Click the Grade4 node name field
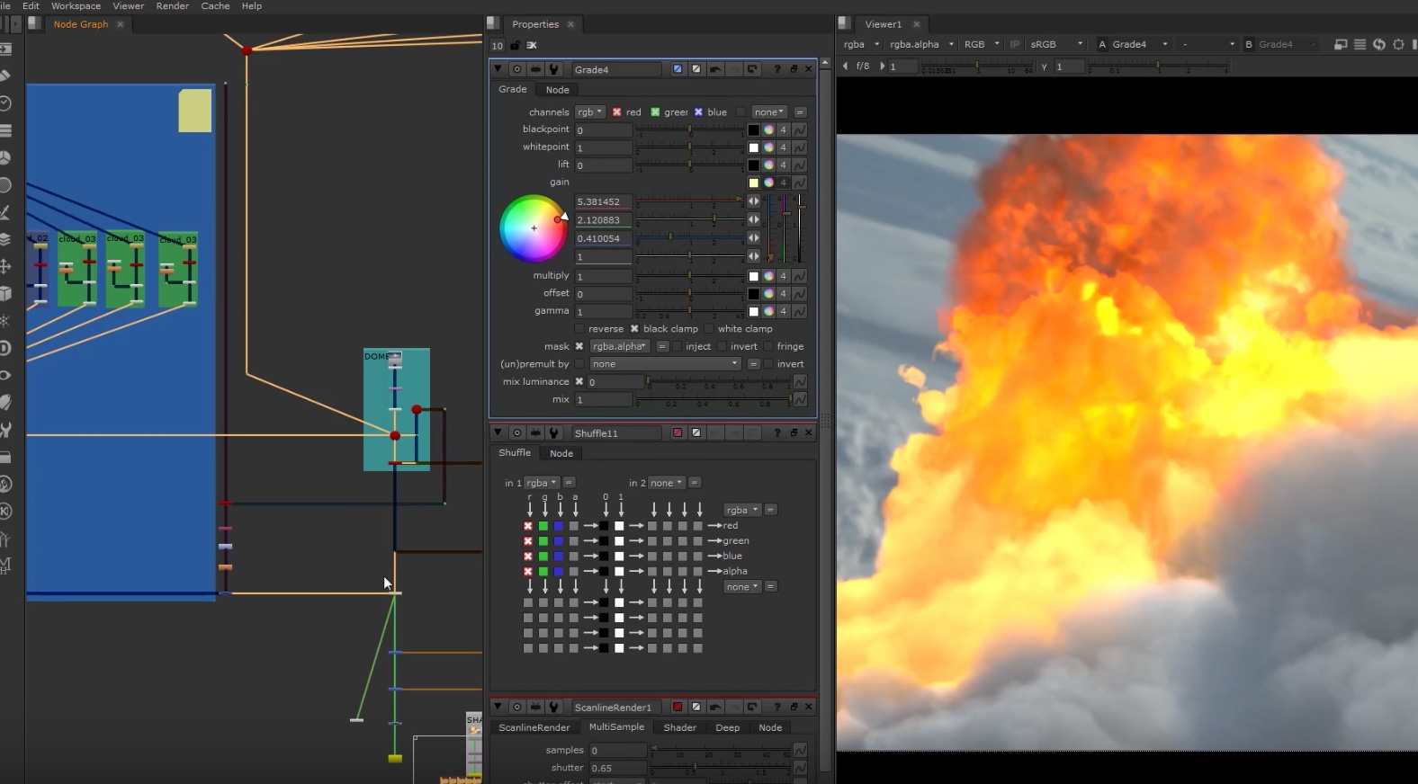This screenshot has height=784, width=1418. tap(617, 69)
